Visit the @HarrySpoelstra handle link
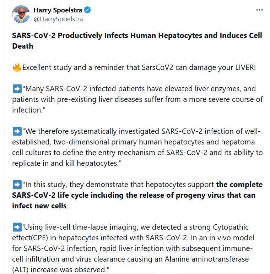 point(58,19)
